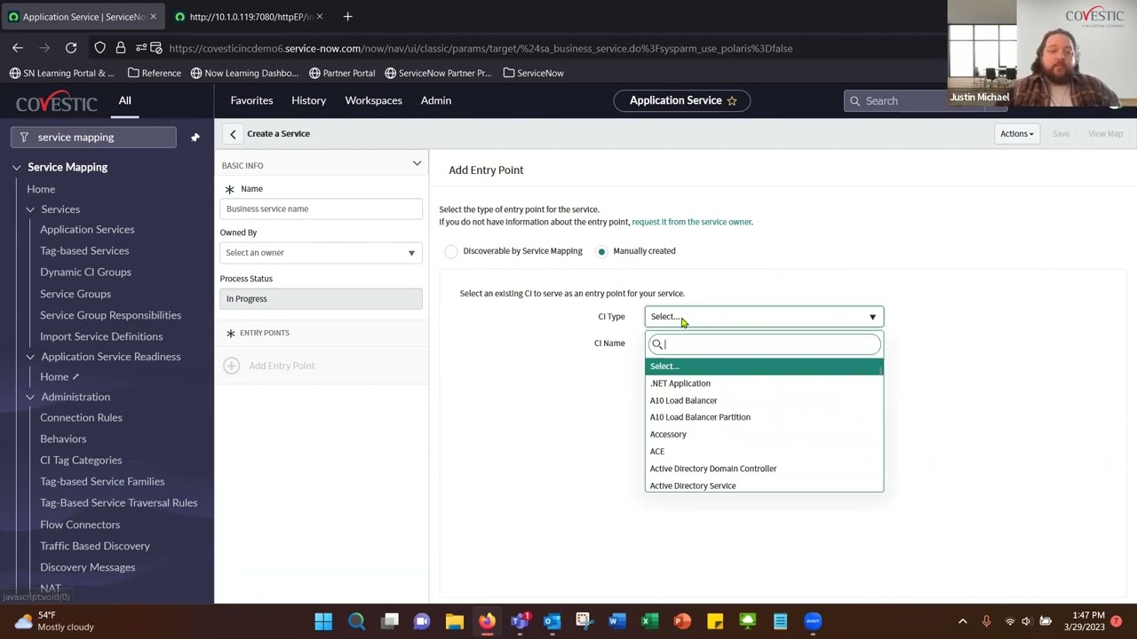Open the SN Learning Portal bookmark
Image resolution: width=1137 pixels, height=639 pixels.
point(62,73)
